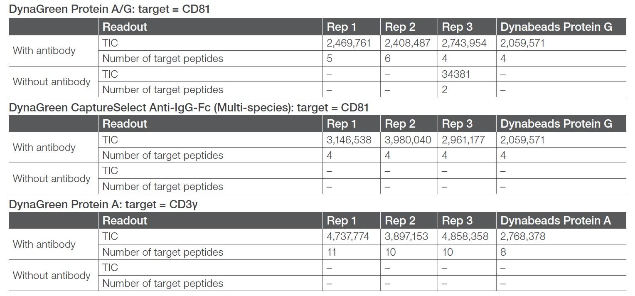The height and width of the screenshot is (296, 635).
Task: Click the Readout header in third table
Action: (125, 220)
